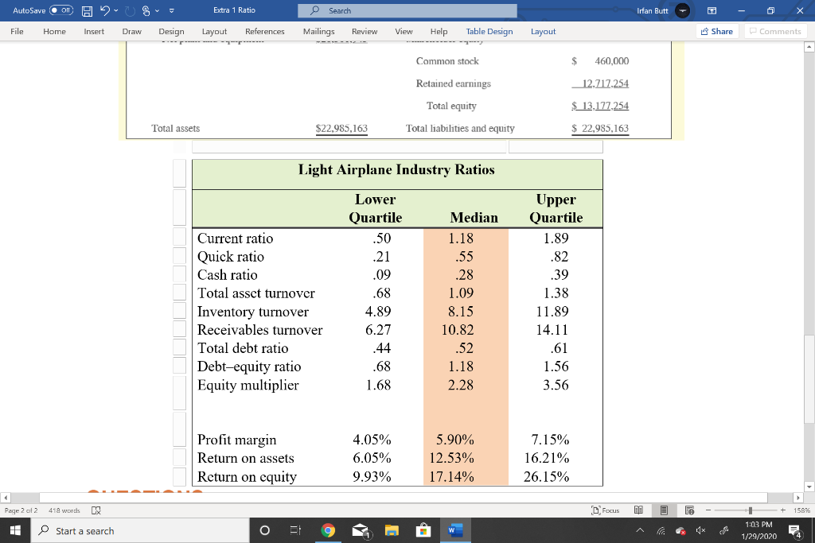Switch to Print Layout view
The image size is (815, 543).
[664, 510]
